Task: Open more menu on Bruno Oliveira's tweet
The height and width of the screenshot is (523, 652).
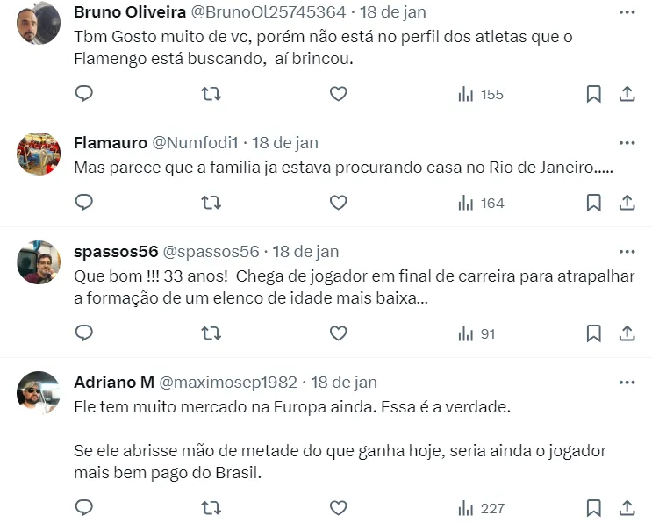Action: click(x=627, y=12)
